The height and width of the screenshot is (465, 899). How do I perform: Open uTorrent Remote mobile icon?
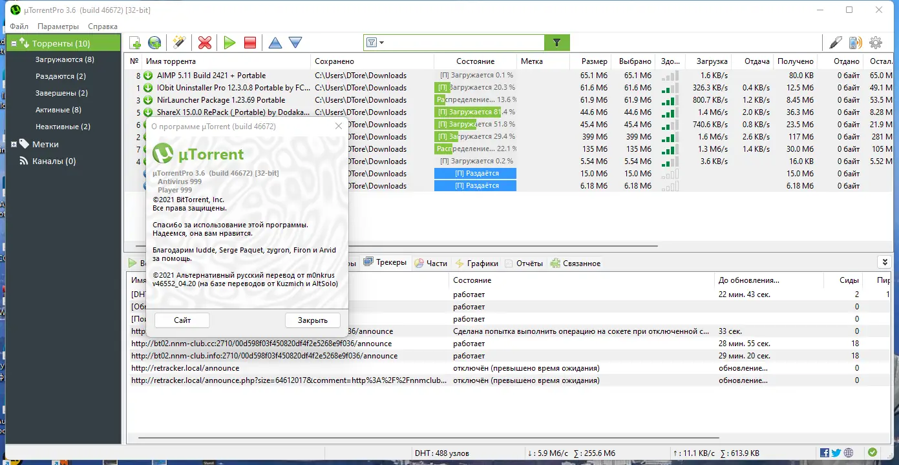tap(854, 42)
